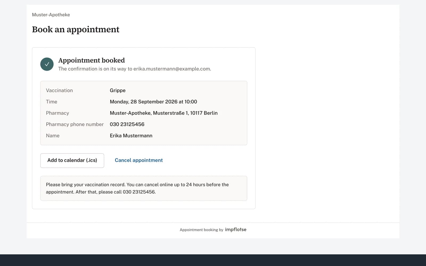
Task: Click the impflotse logo in footer
Action: pyautogui.click(x=236, y=230)
